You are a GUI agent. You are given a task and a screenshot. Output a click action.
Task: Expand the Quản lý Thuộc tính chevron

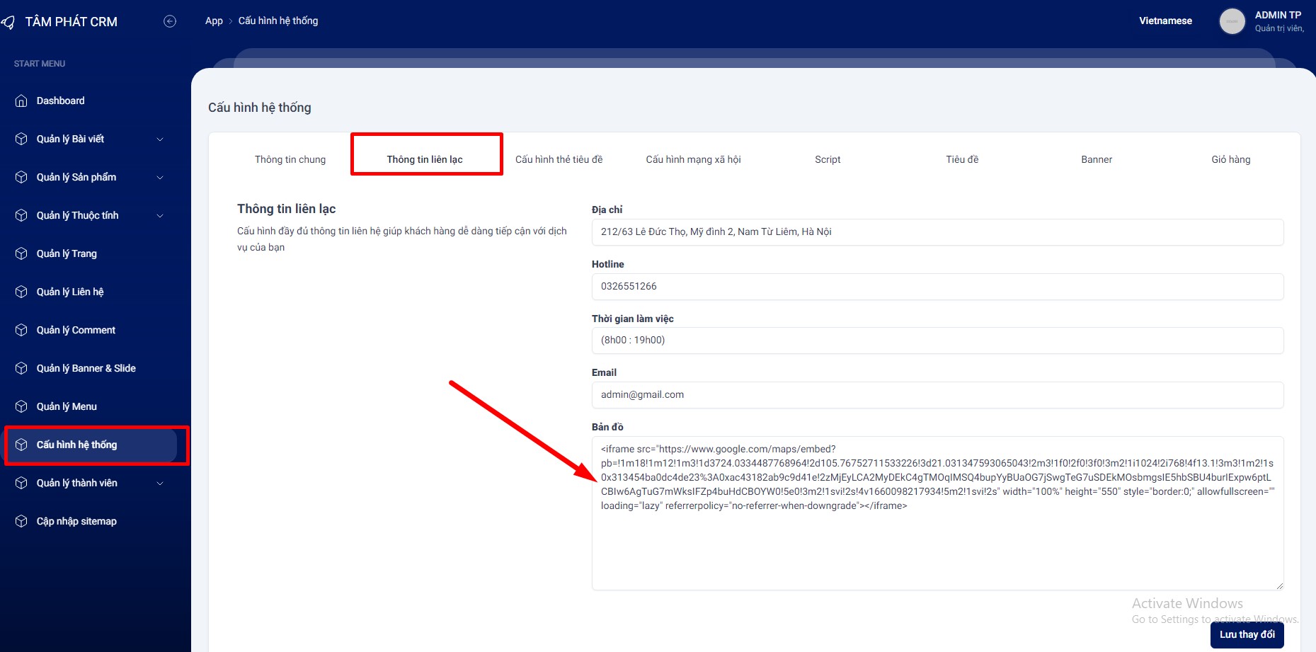click(160, 216)
